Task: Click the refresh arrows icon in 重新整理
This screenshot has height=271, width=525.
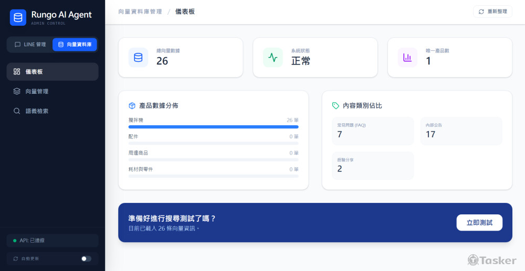Action: 481,12
